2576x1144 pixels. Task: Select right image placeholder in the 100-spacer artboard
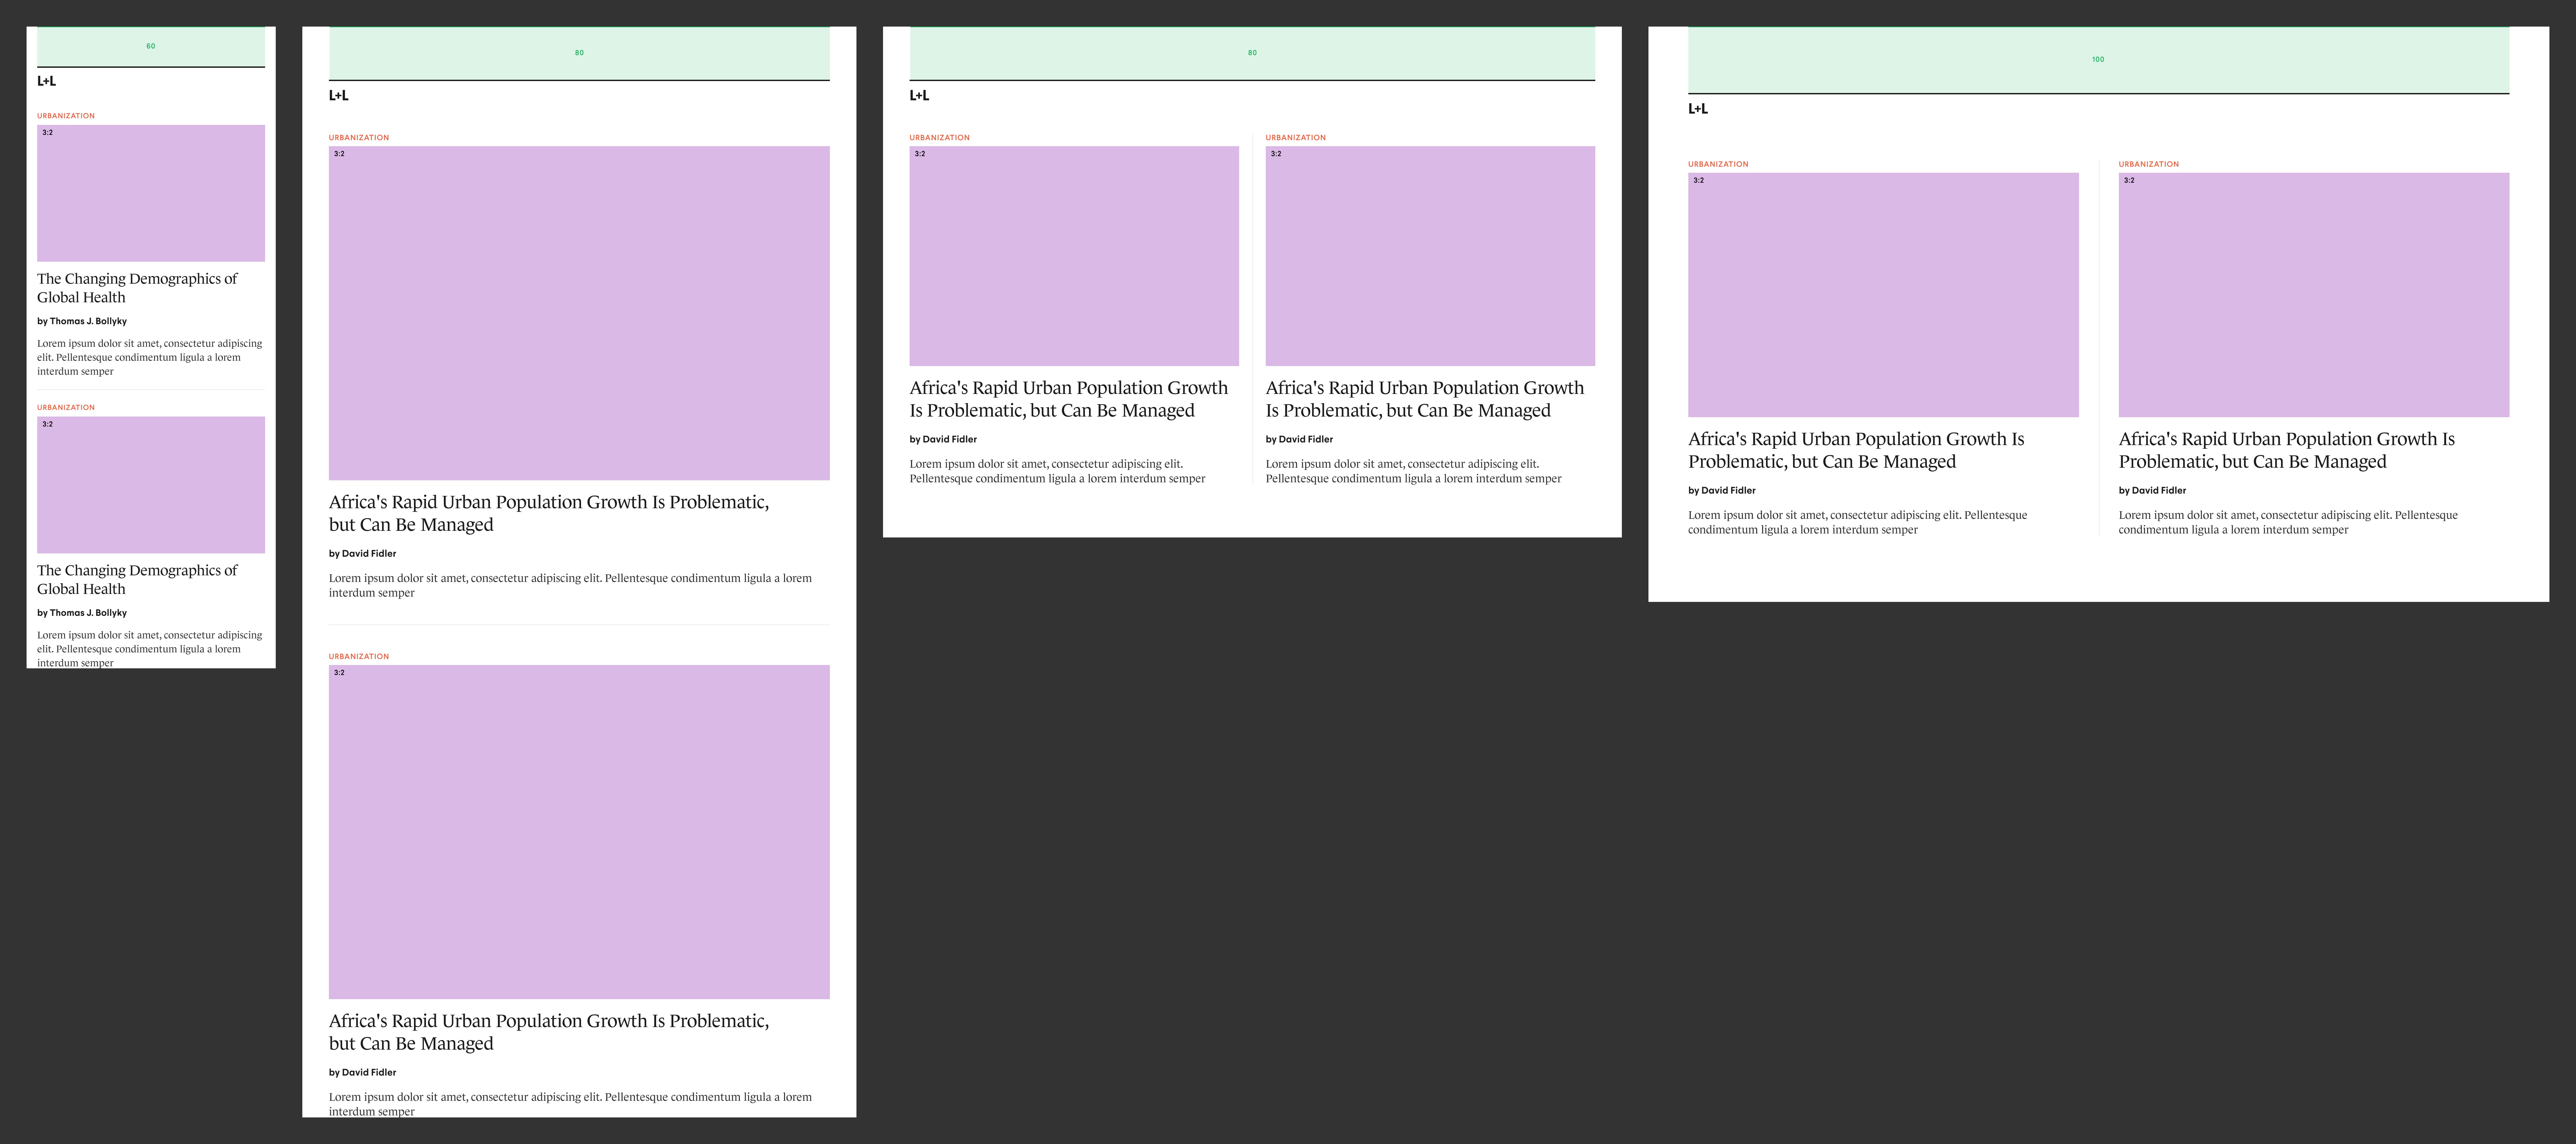[2314, 295]
